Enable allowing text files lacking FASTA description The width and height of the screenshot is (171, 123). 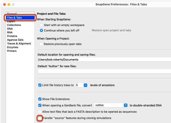(x=40, y=112)
